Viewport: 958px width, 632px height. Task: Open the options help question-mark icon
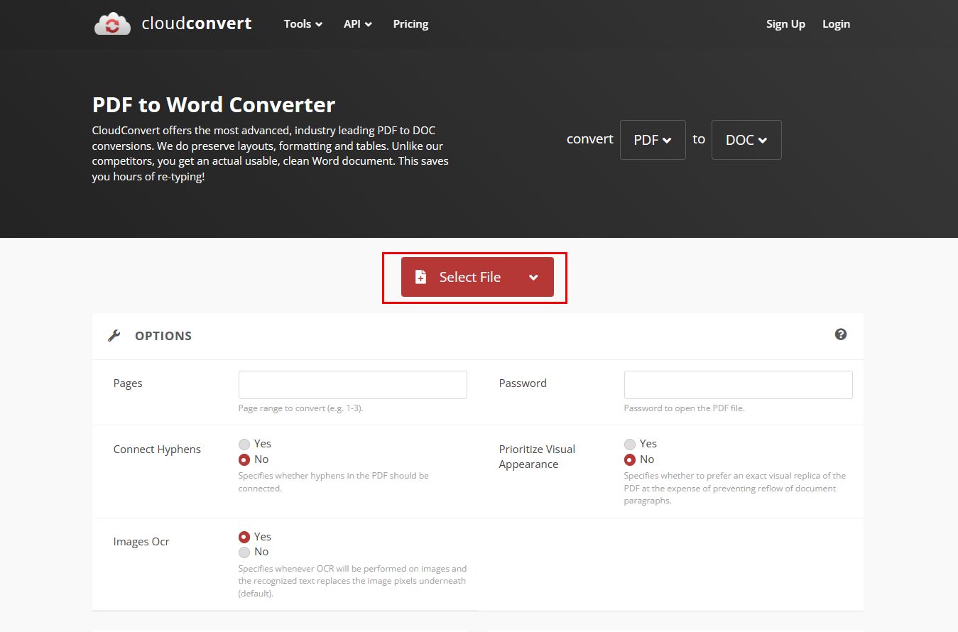[841, 334]
